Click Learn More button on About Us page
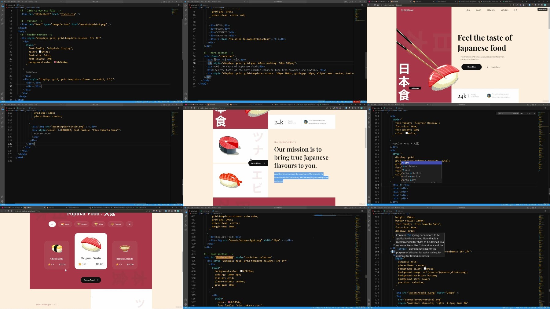This screenshot has height=309, width=550. (258, 163)
